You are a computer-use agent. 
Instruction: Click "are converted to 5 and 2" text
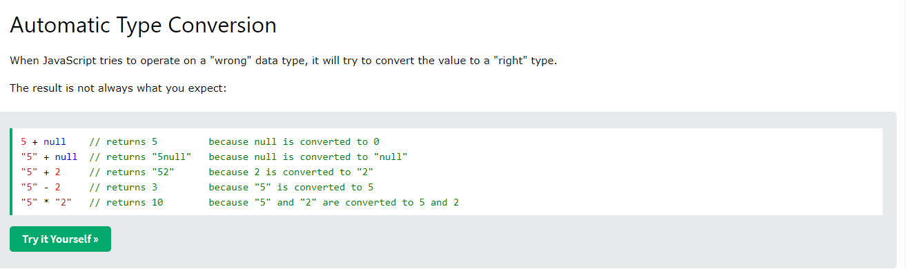point(391,202)
